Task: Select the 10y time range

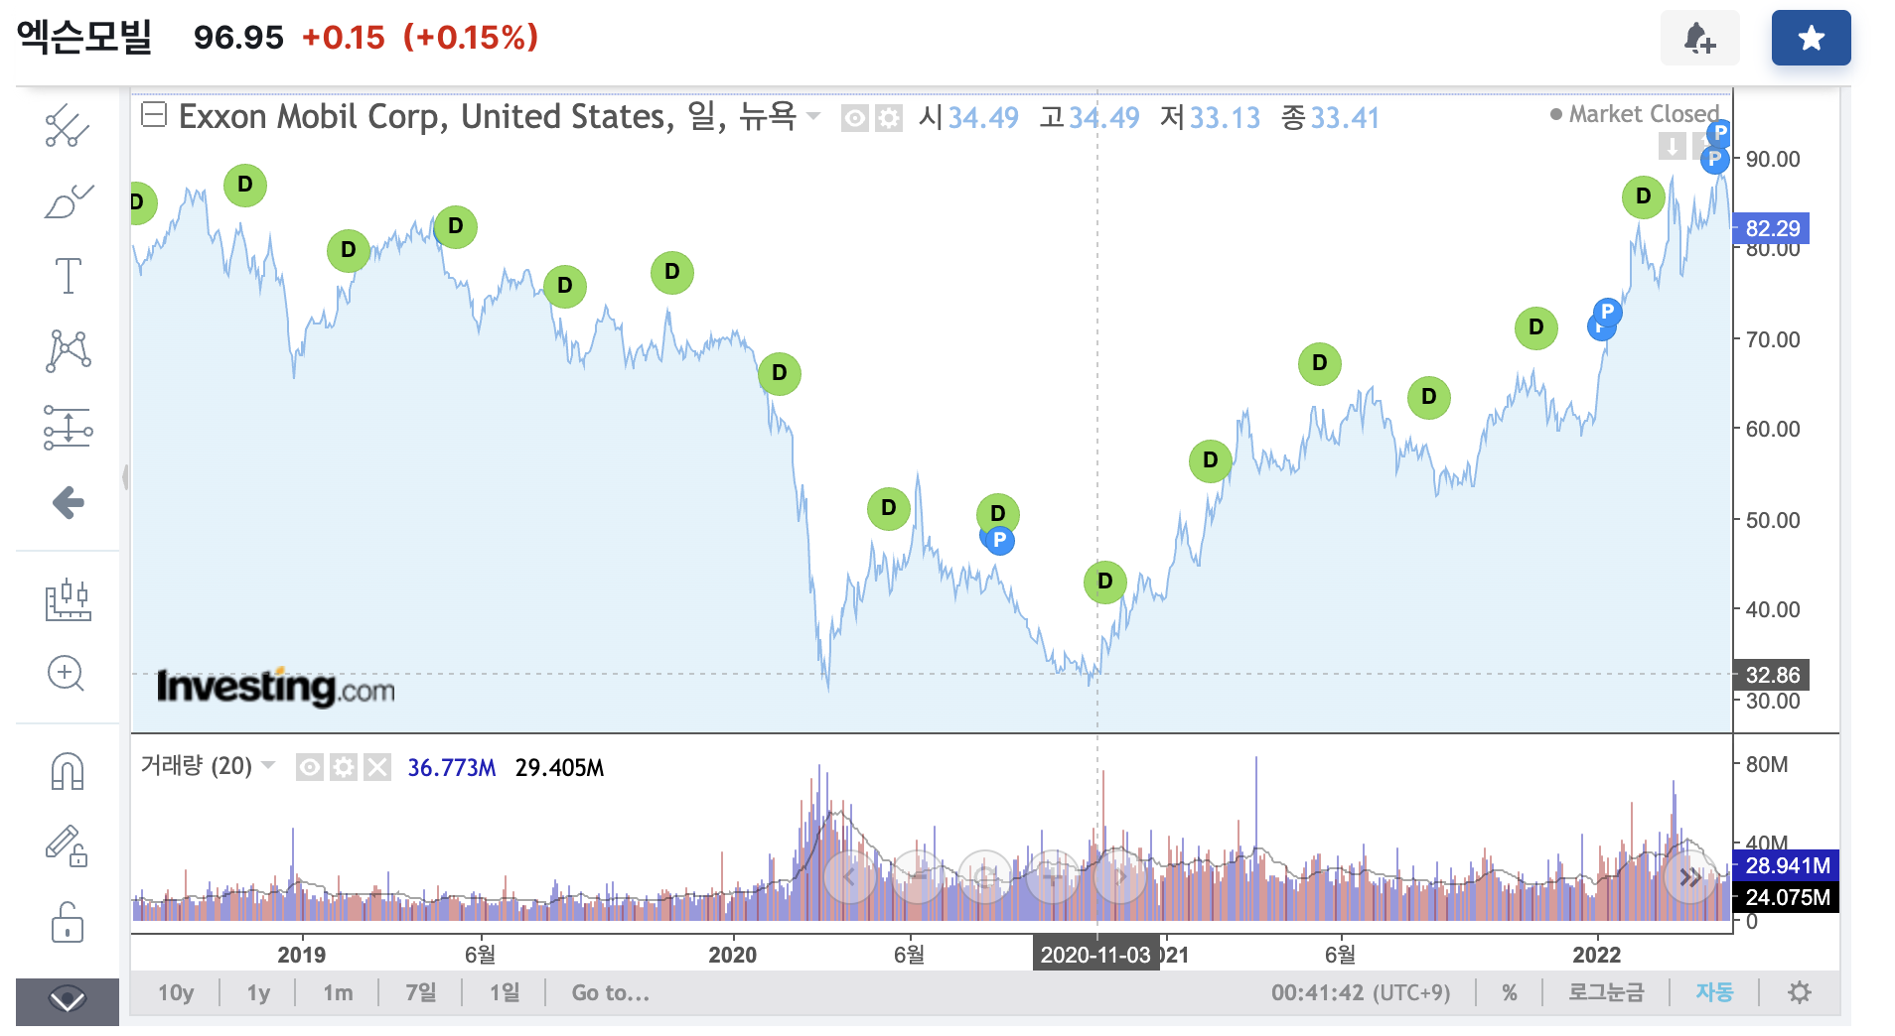Action: [176, 992]
